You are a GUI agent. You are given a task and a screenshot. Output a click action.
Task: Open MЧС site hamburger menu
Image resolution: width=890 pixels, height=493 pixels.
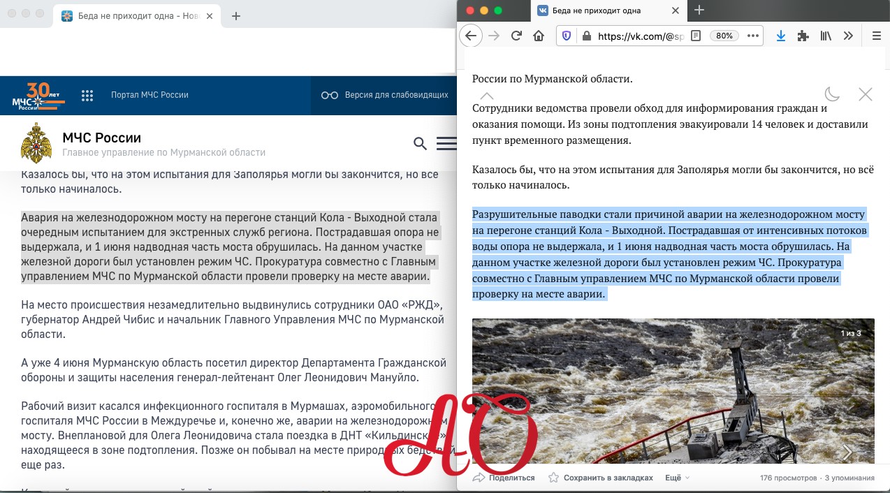pyautogui.click(x=446, y=143)
